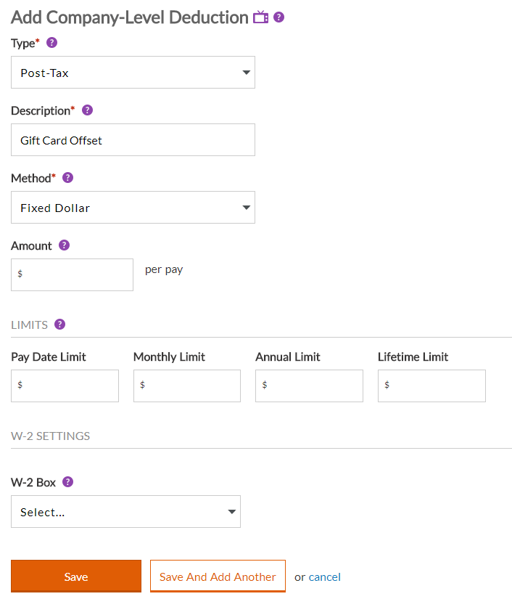The height and width of the screenshot is (607, 512).
Task: Select the Annual Limit field
Action: click(309, 386)
